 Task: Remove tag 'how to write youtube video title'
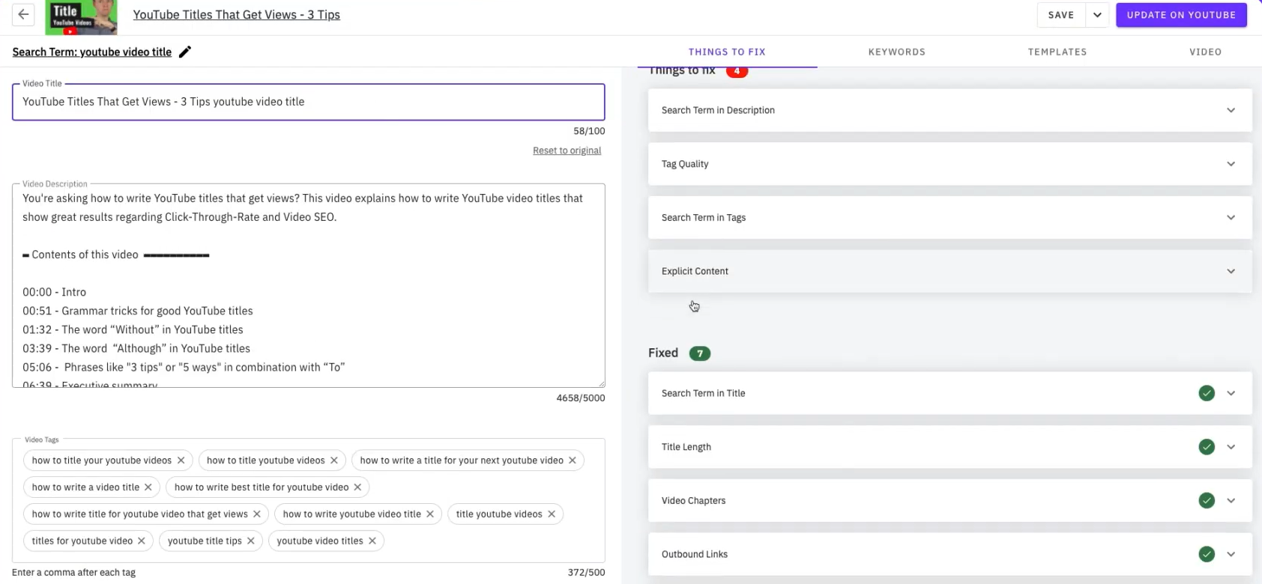point(430,514)
